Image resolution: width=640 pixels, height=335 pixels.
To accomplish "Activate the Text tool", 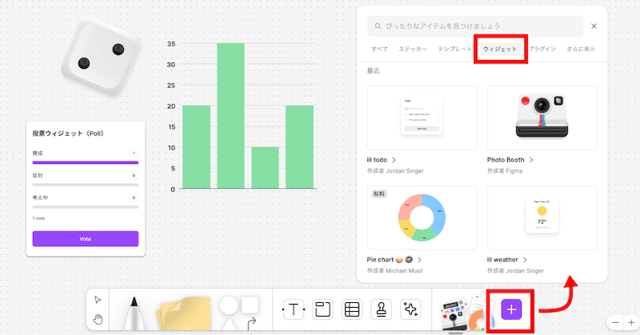I will point(294,309).
